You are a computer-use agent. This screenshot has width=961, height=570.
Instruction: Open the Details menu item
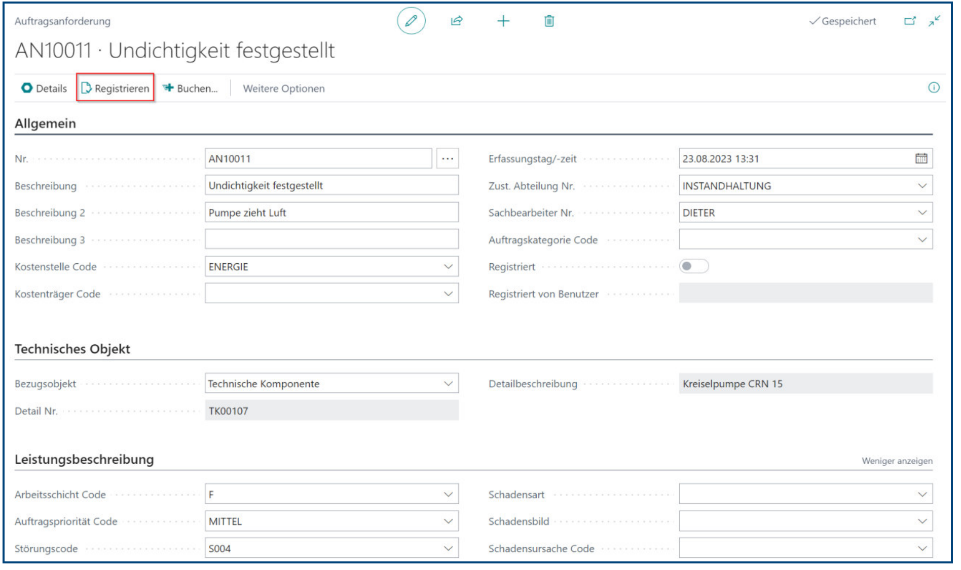tap(44, 88)
